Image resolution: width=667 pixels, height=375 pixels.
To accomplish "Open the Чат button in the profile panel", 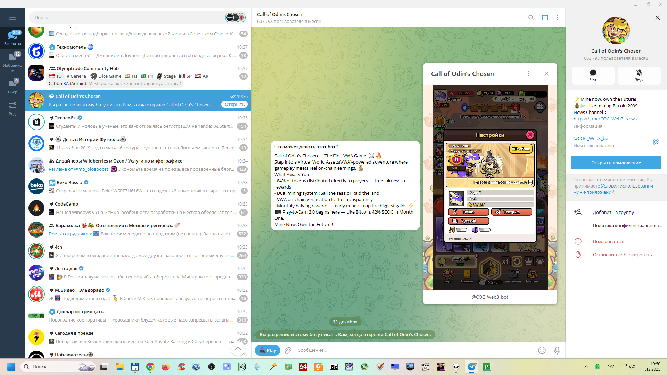I will click(x=593, y=75).
